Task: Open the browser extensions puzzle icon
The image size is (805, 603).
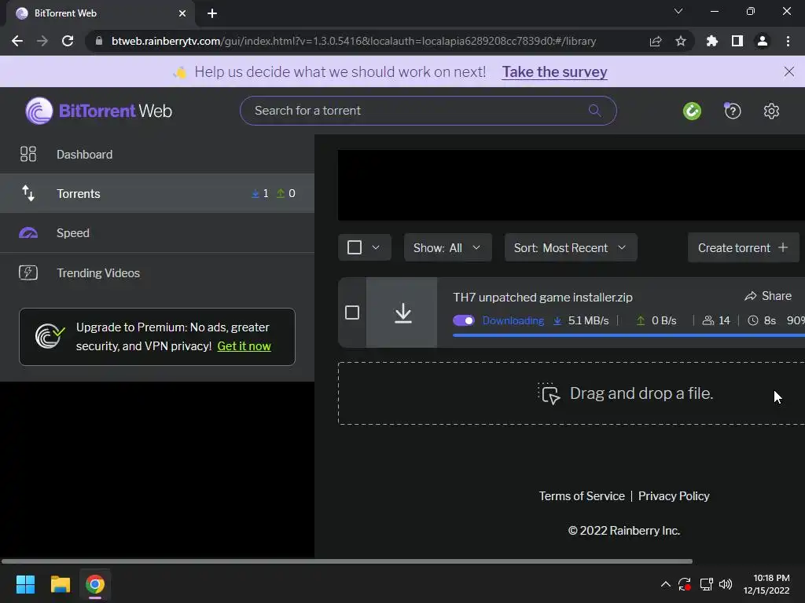Action: point(712,41)
